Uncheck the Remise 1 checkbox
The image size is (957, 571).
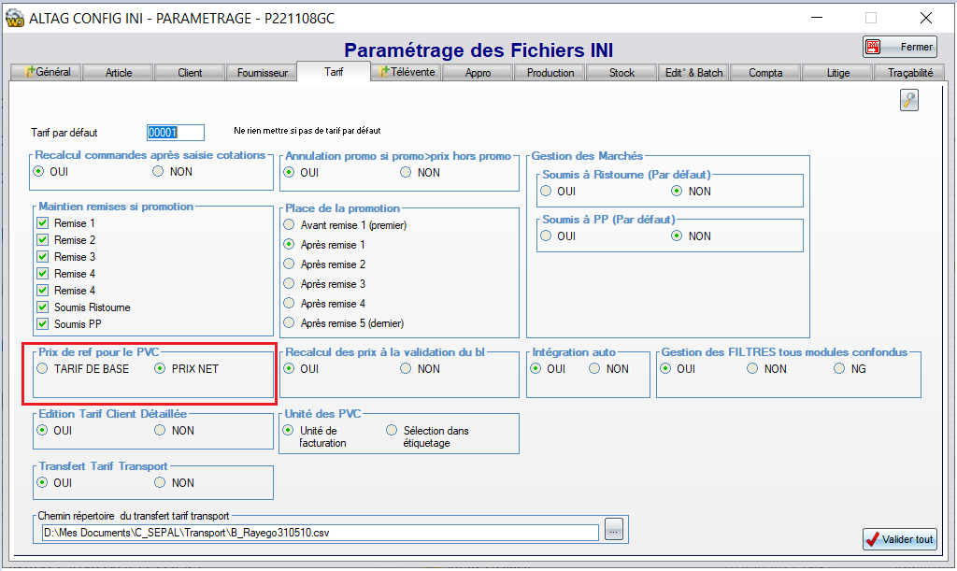[x=42, y=223]
